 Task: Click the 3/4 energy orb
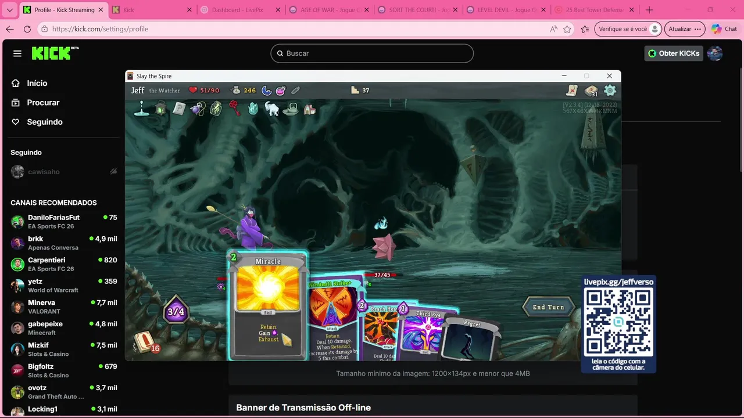coord(176,312)
